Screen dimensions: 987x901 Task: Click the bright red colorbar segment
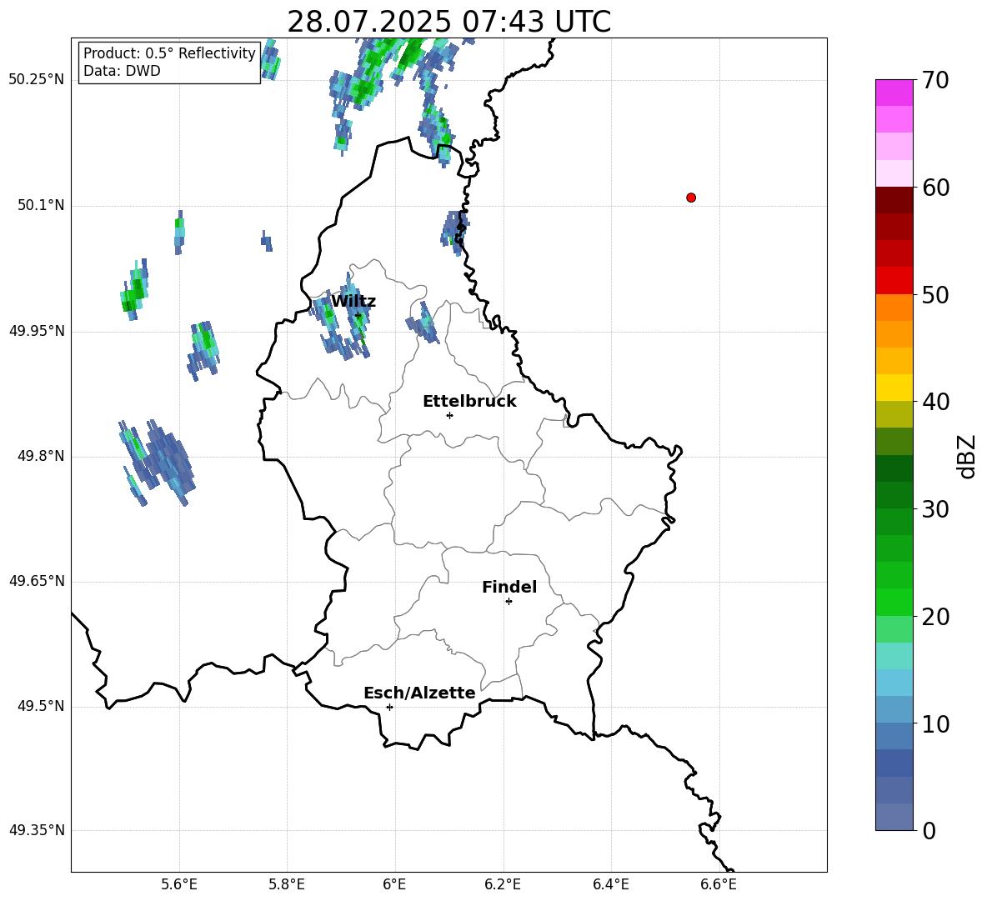[894, 280]
